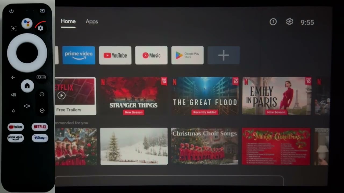Launch the YouTube Music app tile
Image resolution: width=344 pixels, height=193 pixels.
[x=151, y=55]
